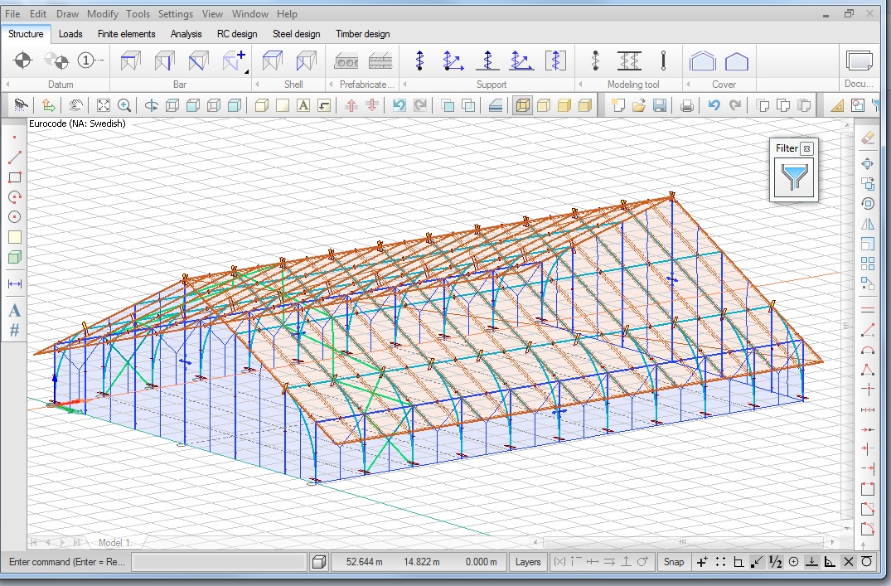Screen dimensions: 891x586
Task: Expand the Shell group arrow
Action: tap(257, 84)
